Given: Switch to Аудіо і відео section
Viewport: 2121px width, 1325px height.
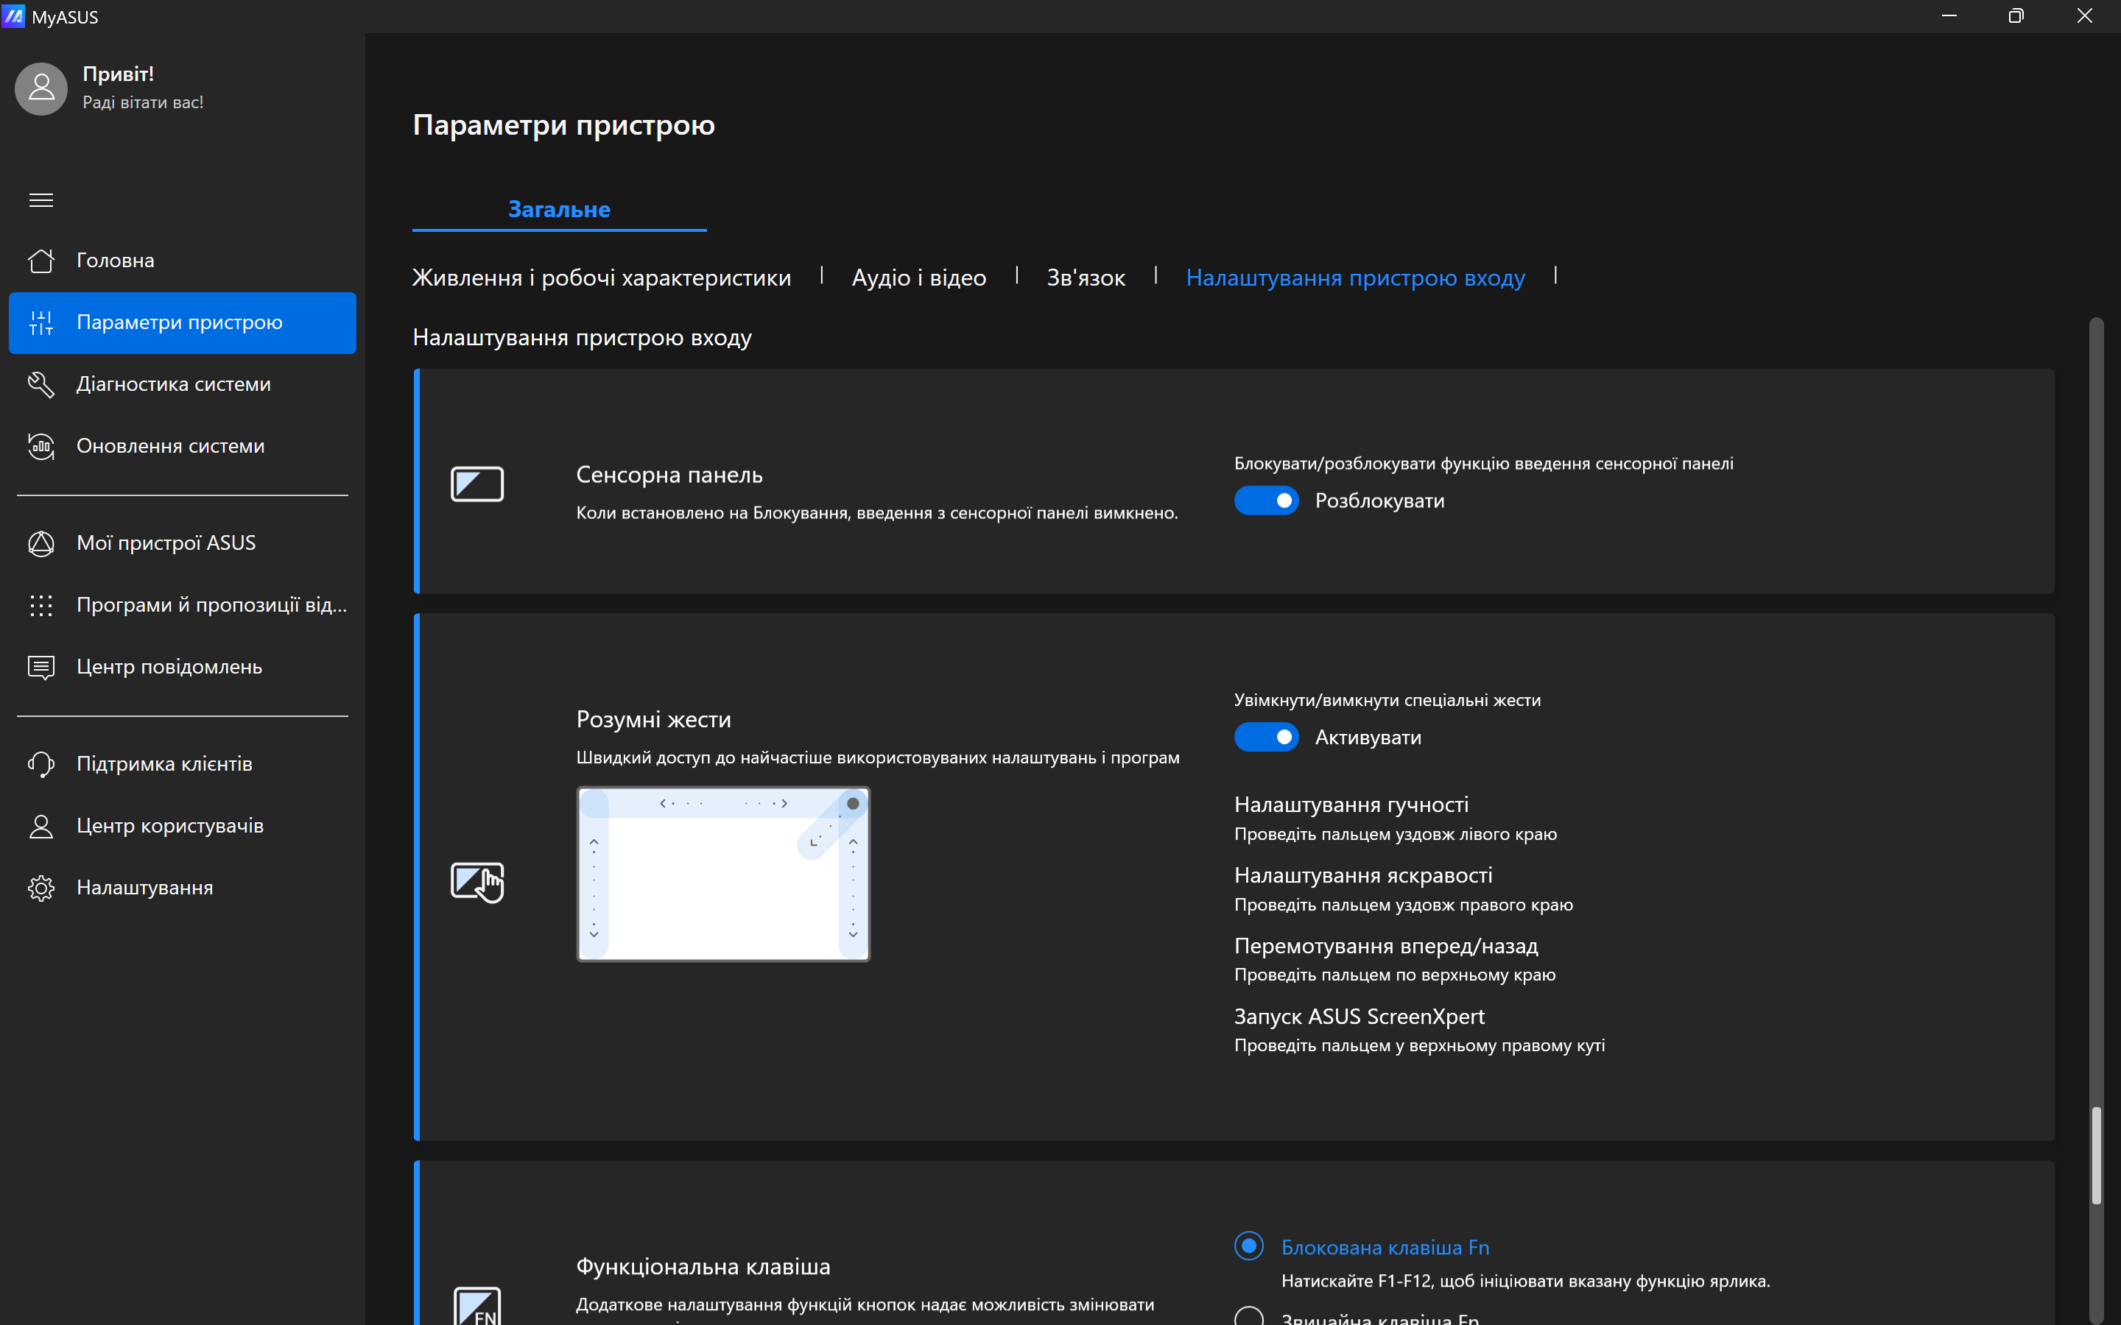Looking at the screenshot, I should tap(918, 278).
